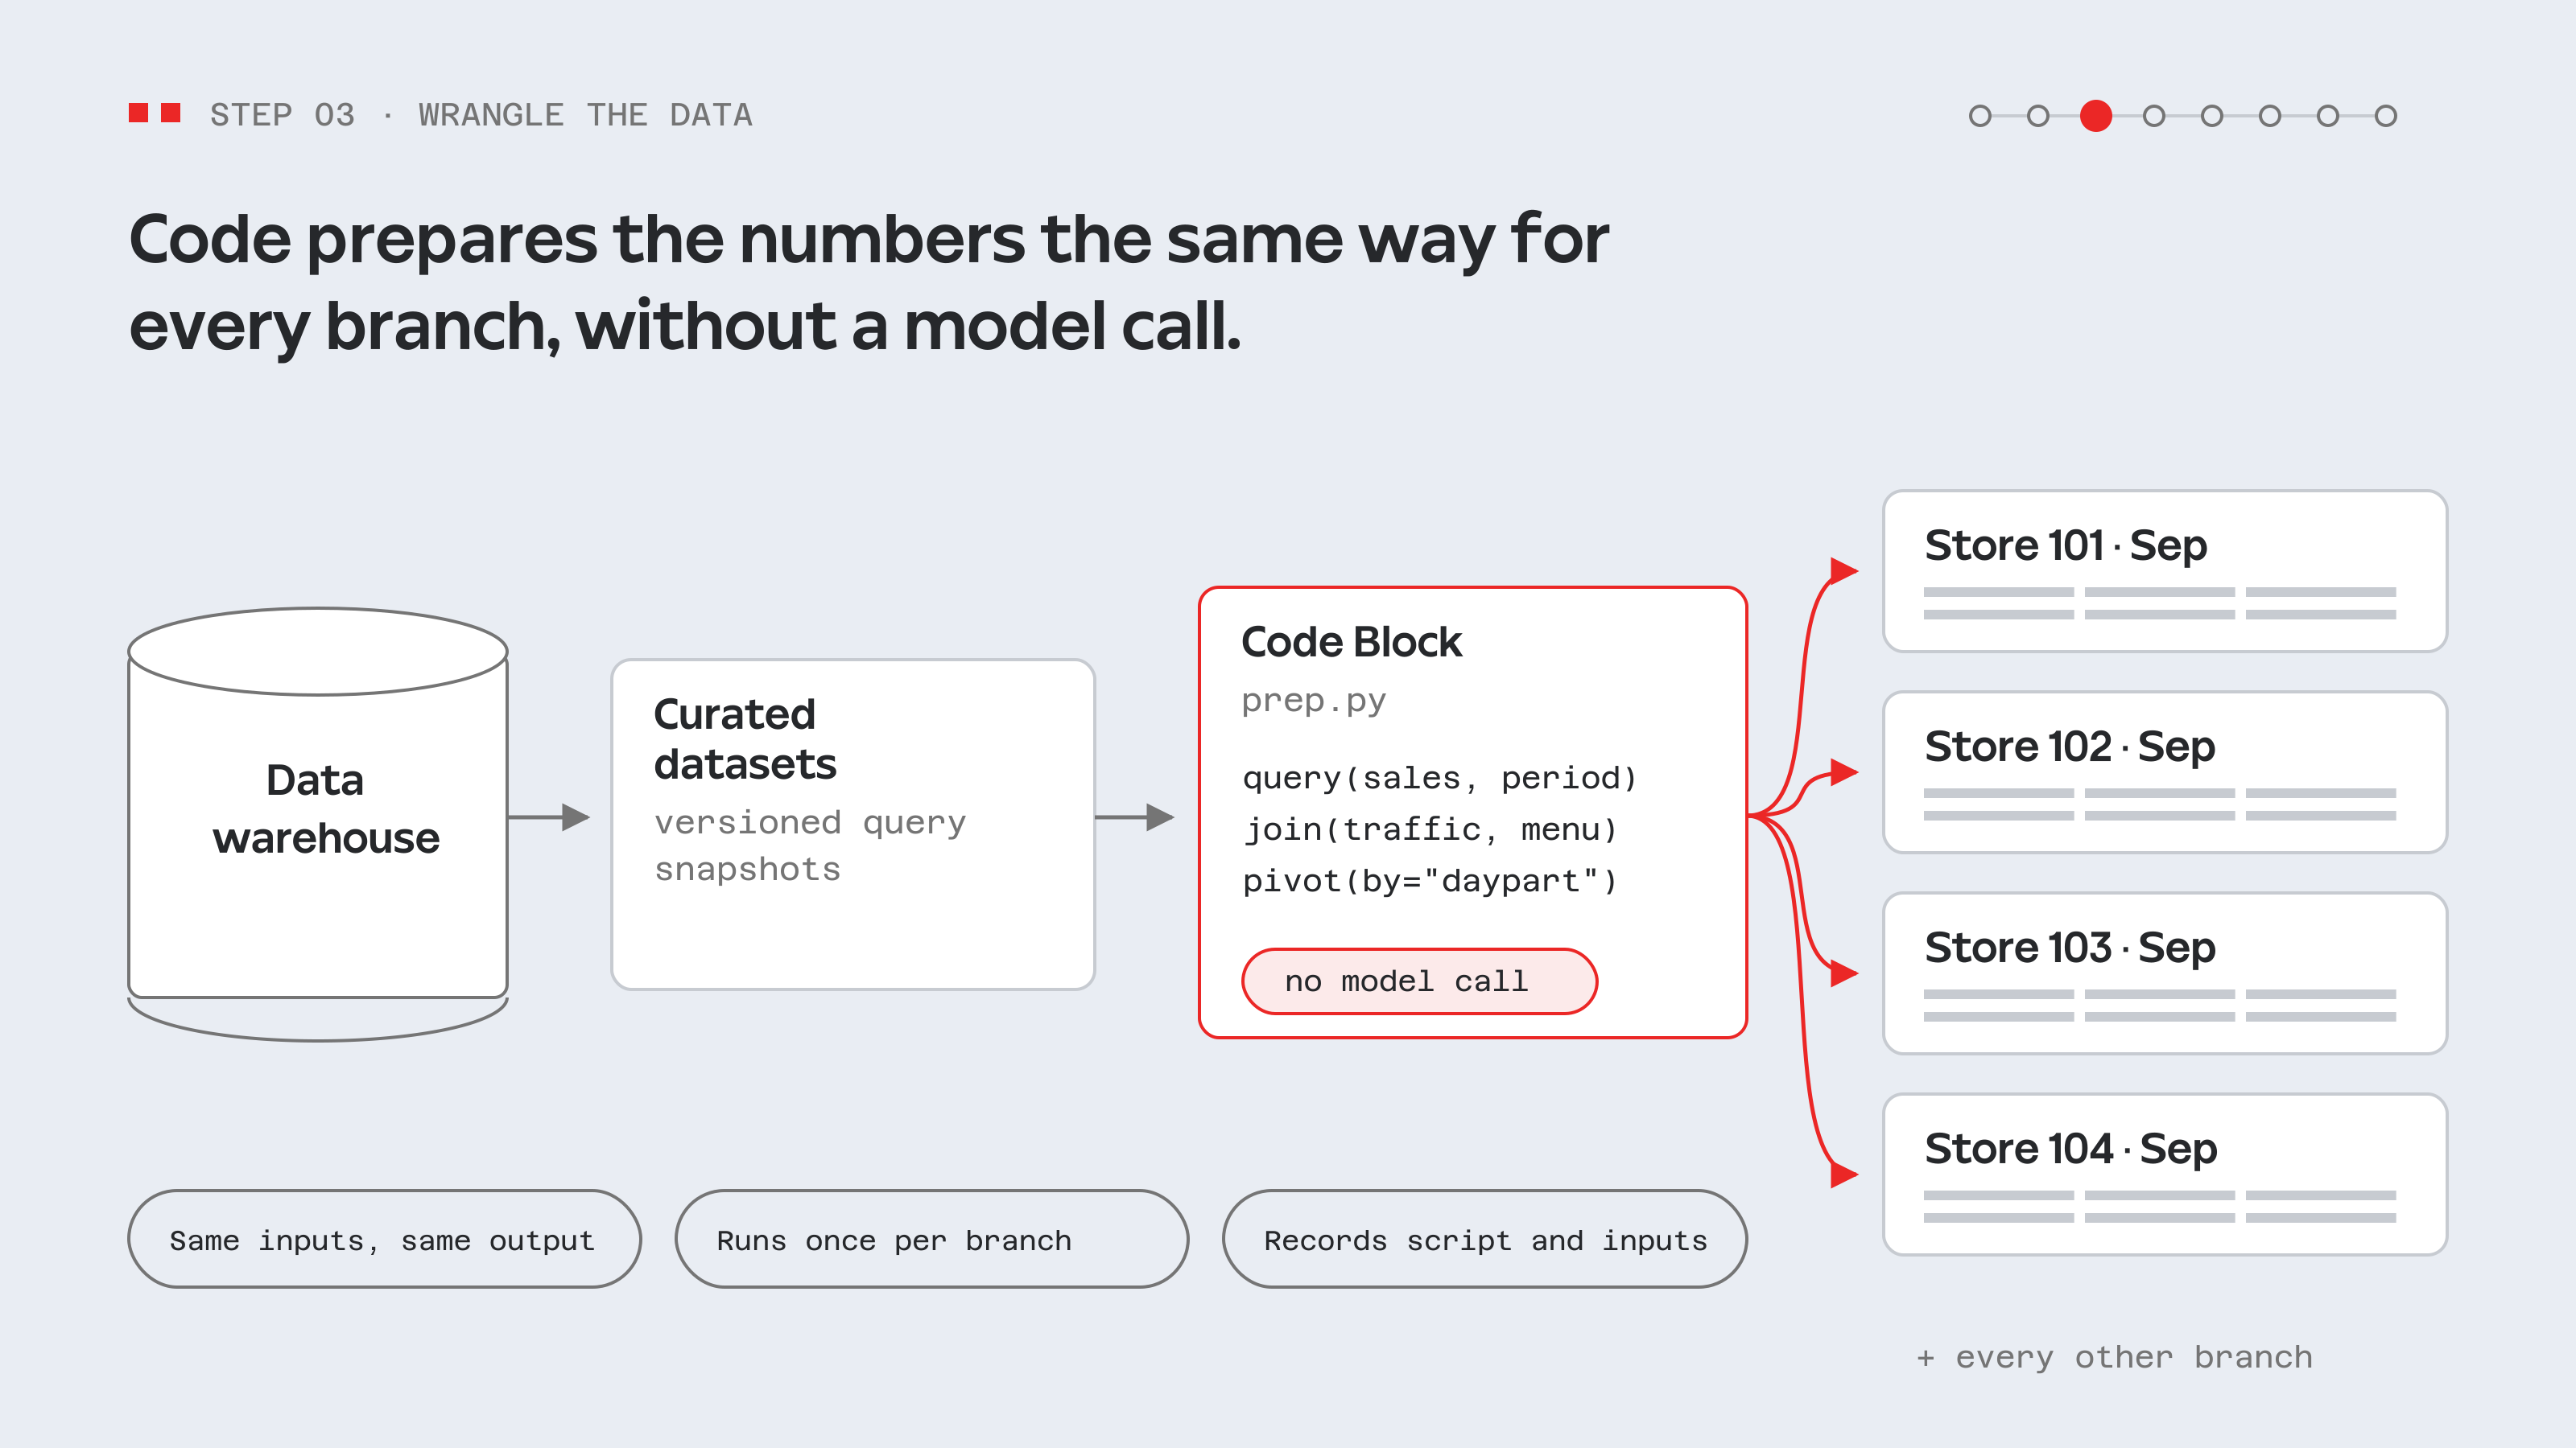Viewport: 2576px width, 1448px height.
Task: Click the 'no model call' pill
Action: pyautogui.click(x=1419, y=981)
